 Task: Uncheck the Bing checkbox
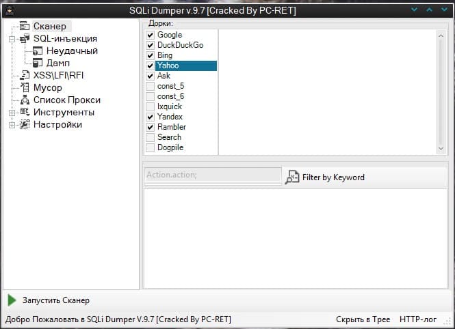pos(150,55)
